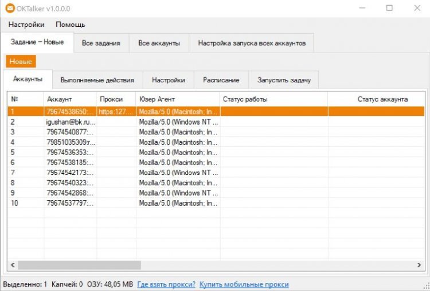Image resolution: width=430 pixels, height=291 pixels.
Task: Switch to the Все задания tab
Action: [101, 43]
